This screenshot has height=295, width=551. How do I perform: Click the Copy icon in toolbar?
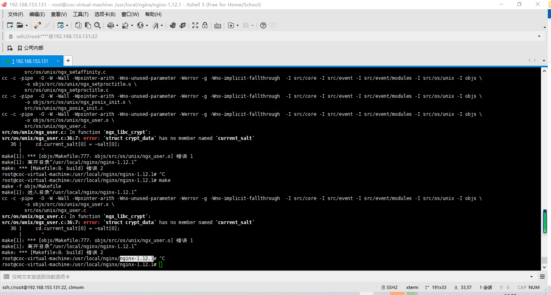click(x=78, y=25)
